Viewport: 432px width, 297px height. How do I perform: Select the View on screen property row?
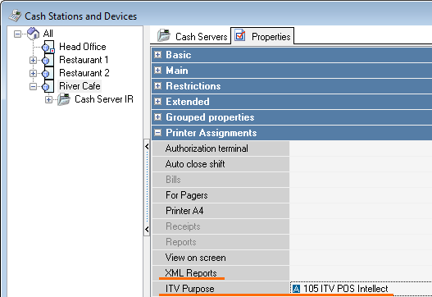click(221, 258)
